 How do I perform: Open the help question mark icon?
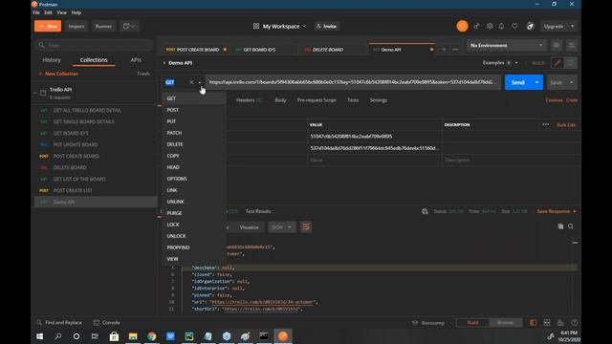(574, 323)
